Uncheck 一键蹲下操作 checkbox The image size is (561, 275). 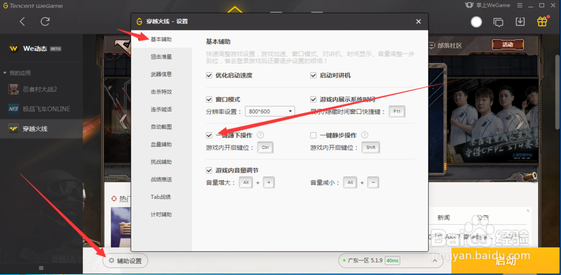click(209, 135)
